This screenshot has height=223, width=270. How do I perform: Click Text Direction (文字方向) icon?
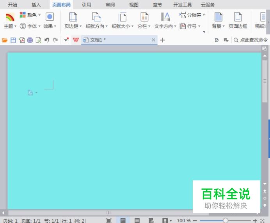tap(165, 17)
